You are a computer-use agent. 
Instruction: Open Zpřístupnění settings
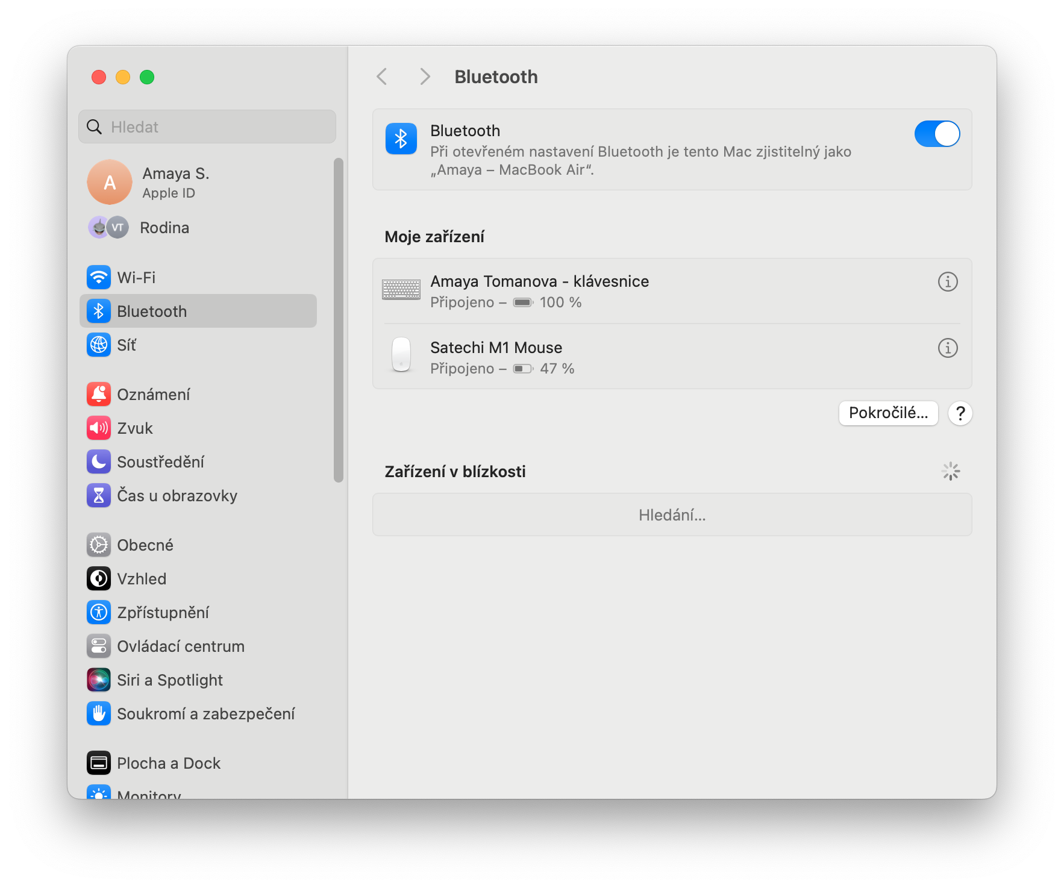pyautogui.click(x=198, y=613)
